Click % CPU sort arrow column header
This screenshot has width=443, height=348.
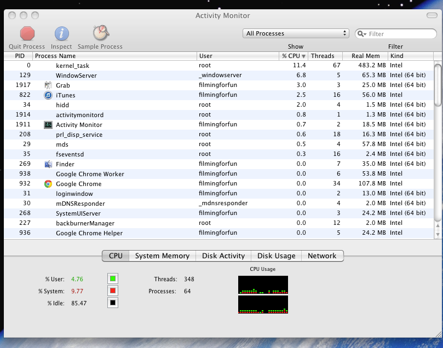coord(294,56)
